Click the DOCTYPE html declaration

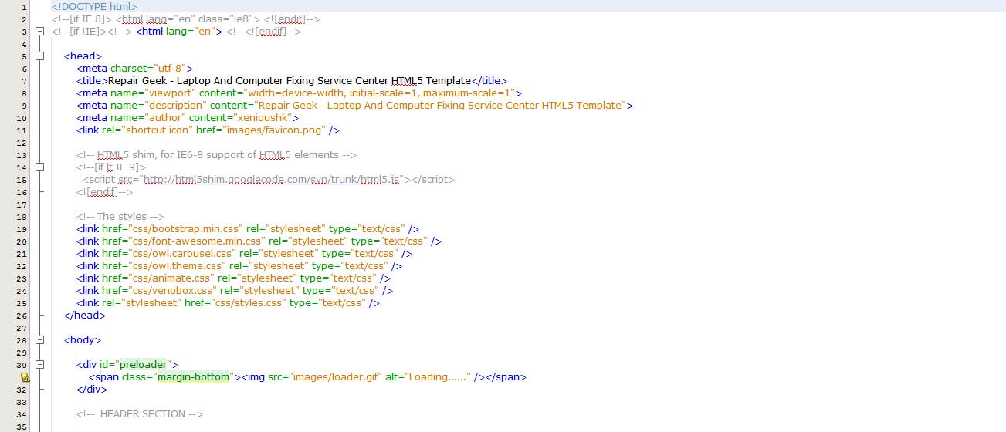point(94,7)
